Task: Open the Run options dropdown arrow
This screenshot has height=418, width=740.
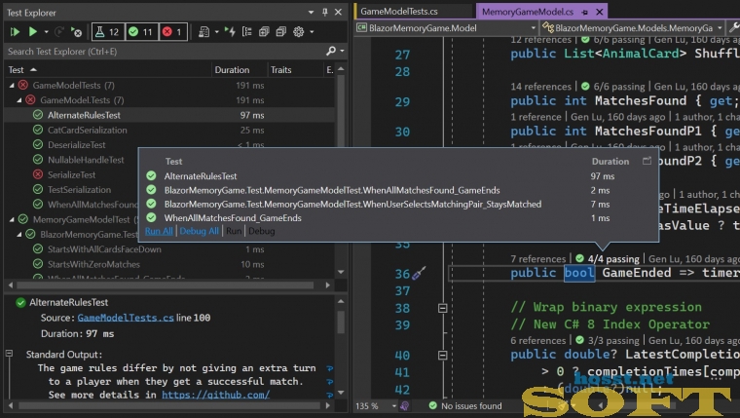Action: pyautogui.click(x=46, y=31)
